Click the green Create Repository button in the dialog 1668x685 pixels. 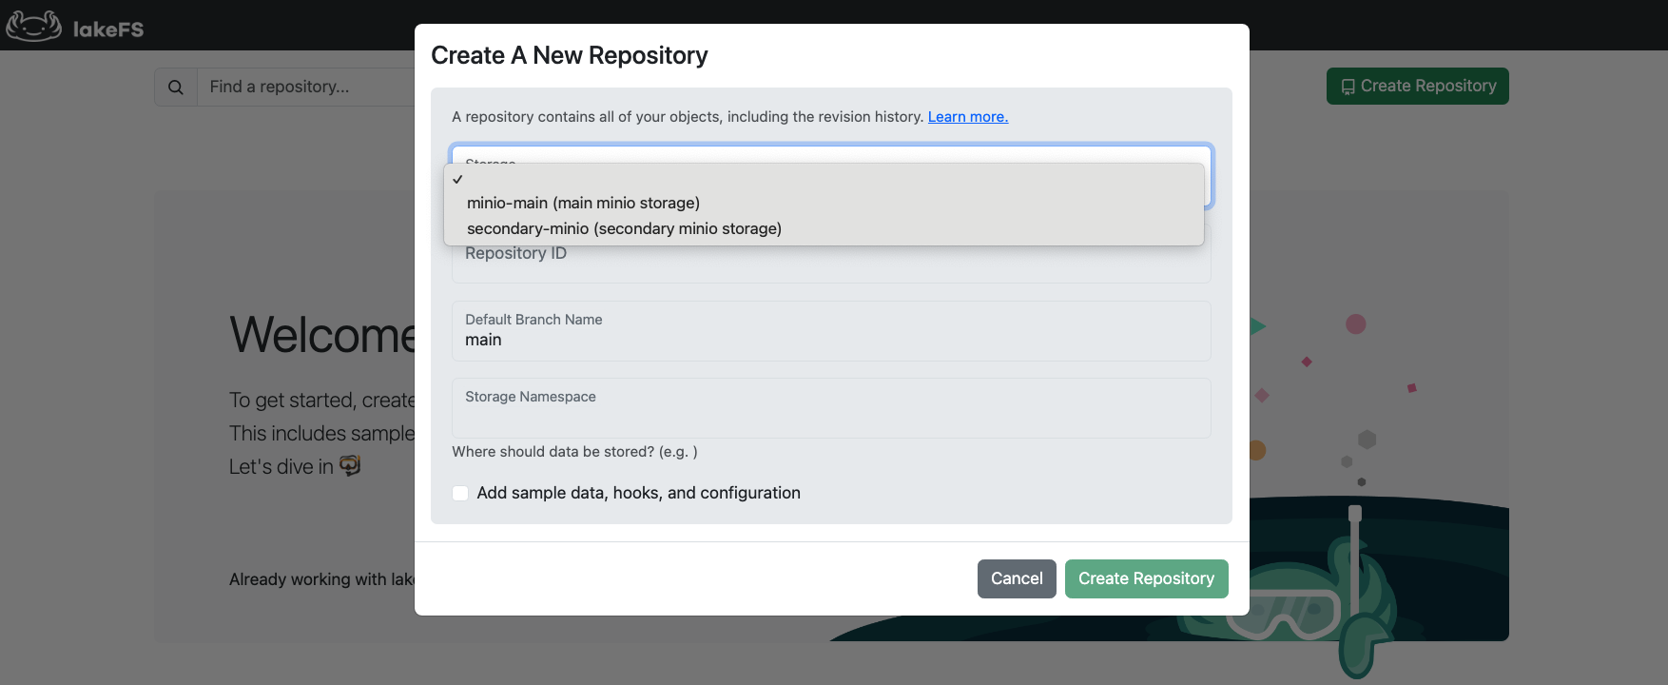click(x=1146, y=578)
